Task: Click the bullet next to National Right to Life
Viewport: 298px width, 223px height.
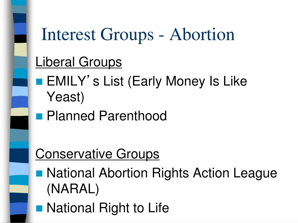Action: point(39,208)
